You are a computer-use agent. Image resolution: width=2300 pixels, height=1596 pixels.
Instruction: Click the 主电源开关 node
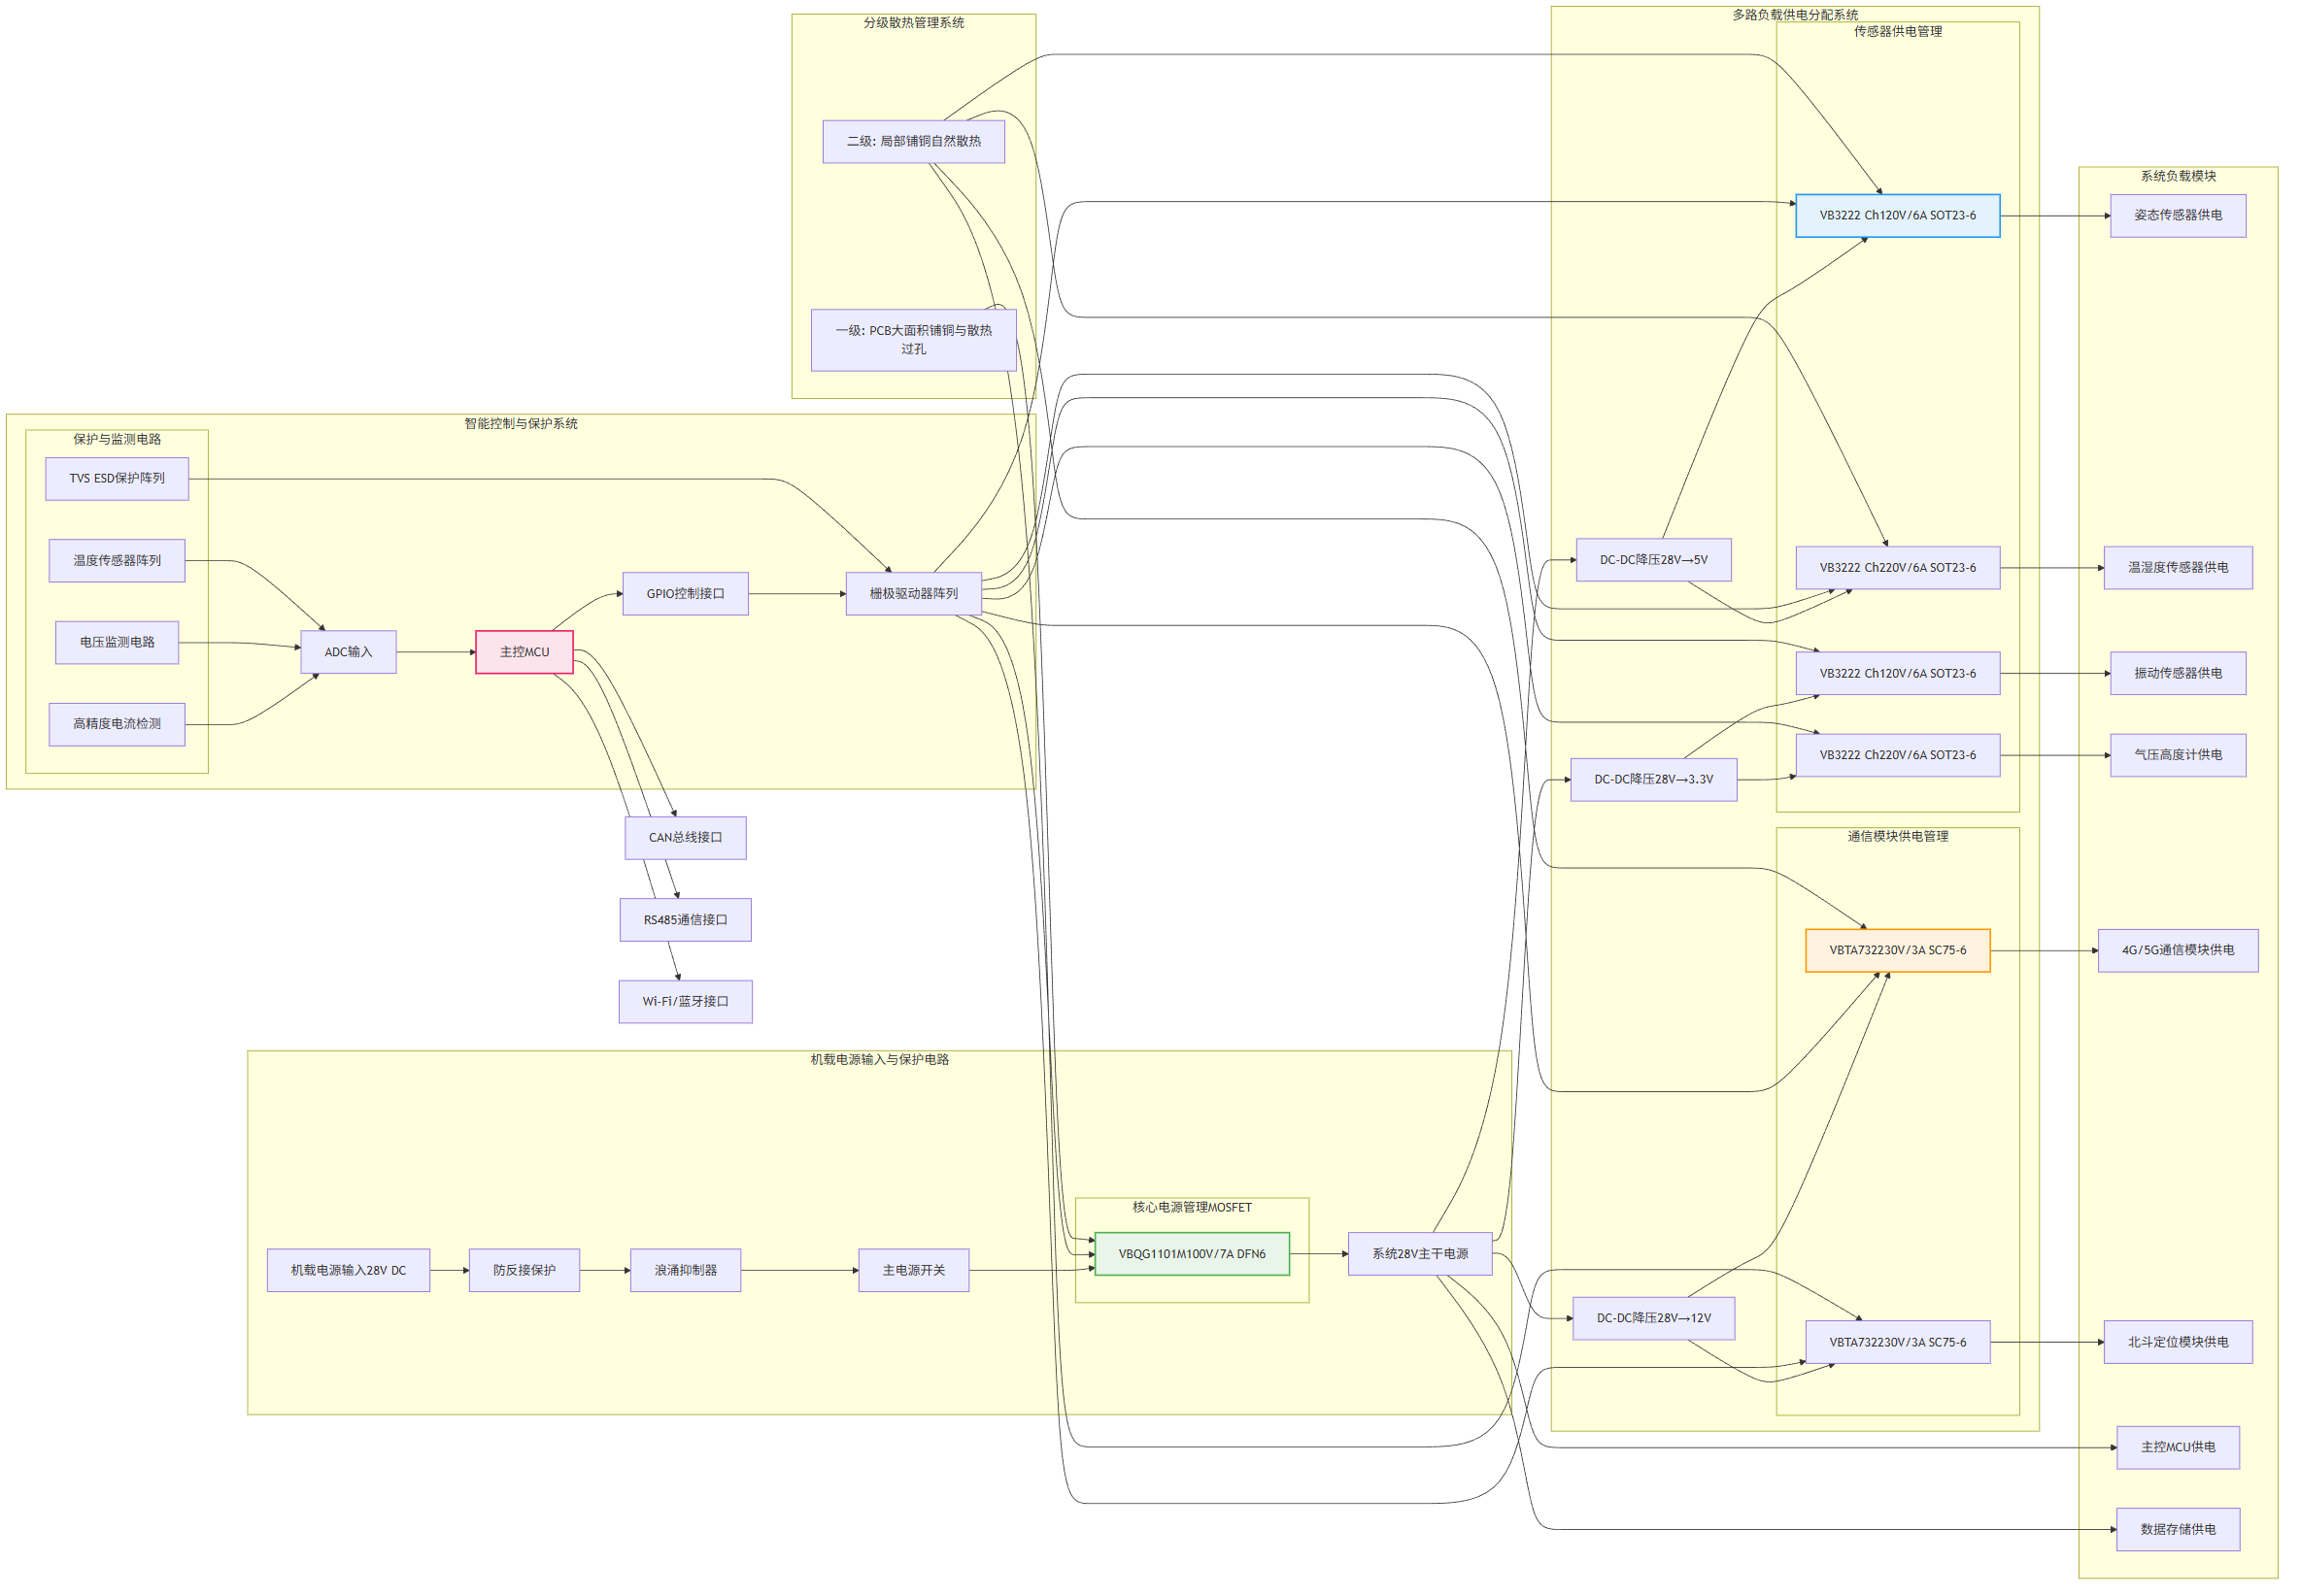(913, 1270)
